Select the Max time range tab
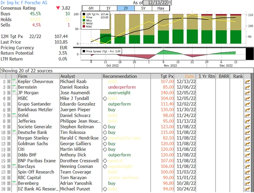This screenshot has width=254, height=193. click(160, 8)
